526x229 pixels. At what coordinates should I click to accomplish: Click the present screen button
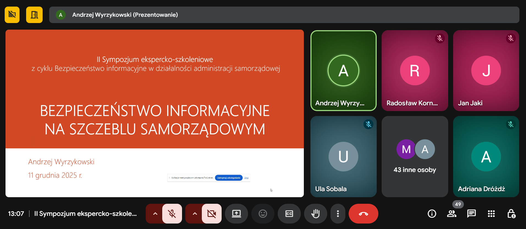pyautogui.click(x=236, y=214)
